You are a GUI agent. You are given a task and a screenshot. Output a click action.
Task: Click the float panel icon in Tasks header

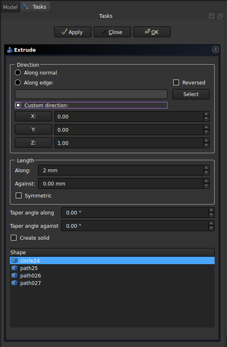(211, 16)
